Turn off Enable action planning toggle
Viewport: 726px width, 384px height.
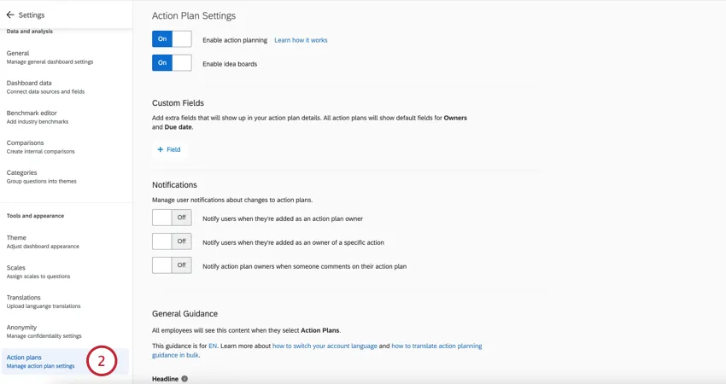pos(172,39)
